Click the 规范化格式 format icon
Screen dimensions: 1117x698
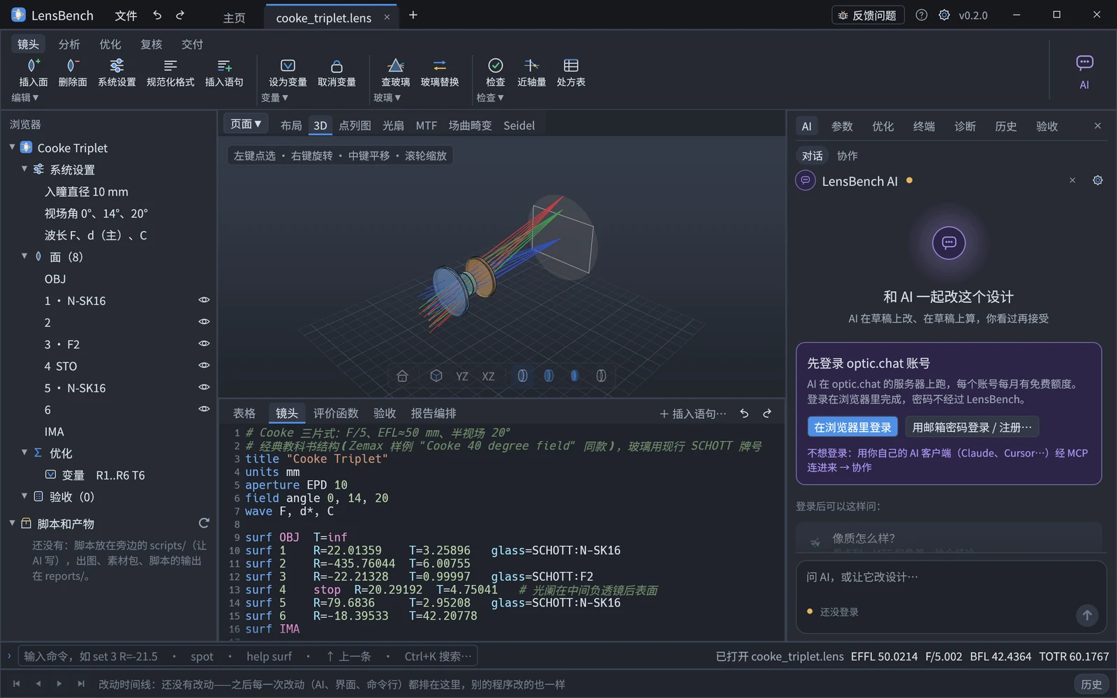[170, 66]
